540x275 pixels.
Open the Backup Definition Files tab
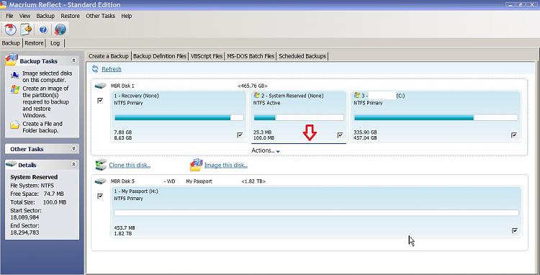pyautogui.click(x=160, y=56)
